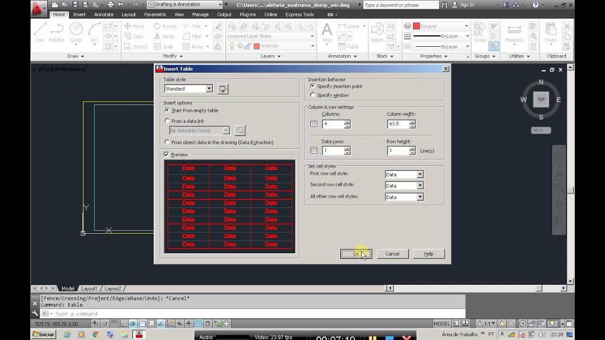
Task: Select the Circle drawing tool
Action: coord(76,32)
